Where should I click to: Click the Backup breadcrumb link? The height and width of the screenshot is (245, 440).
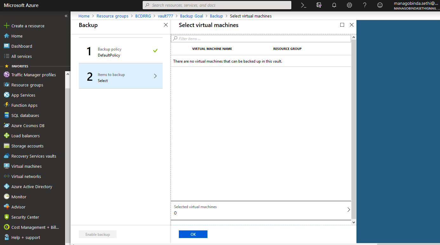[x=216, y=16]
